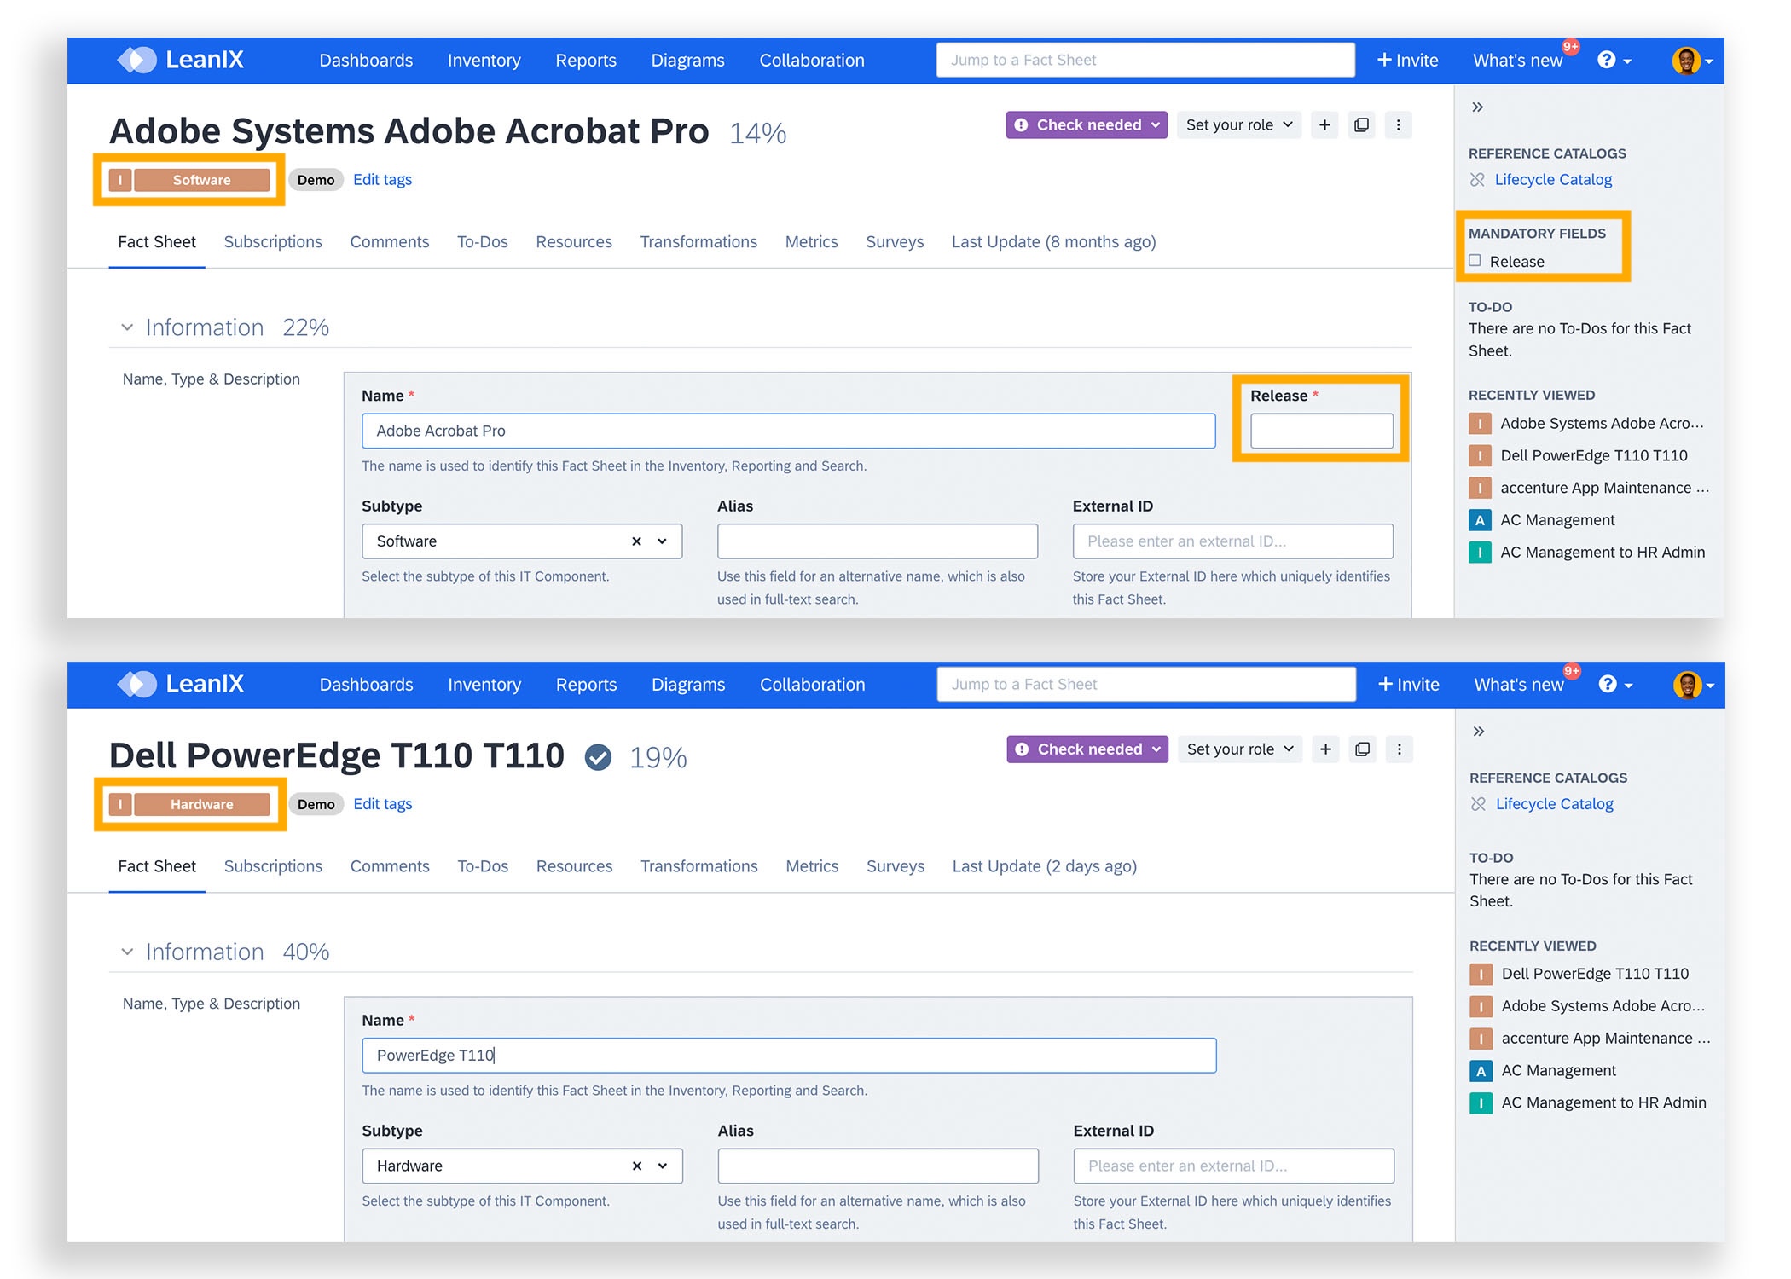The height and width of the screenshot is (1279, 1791).
Task: Click the Lifecycle Catalog icon in bottom sidebar
Action: click(1478, 804)
